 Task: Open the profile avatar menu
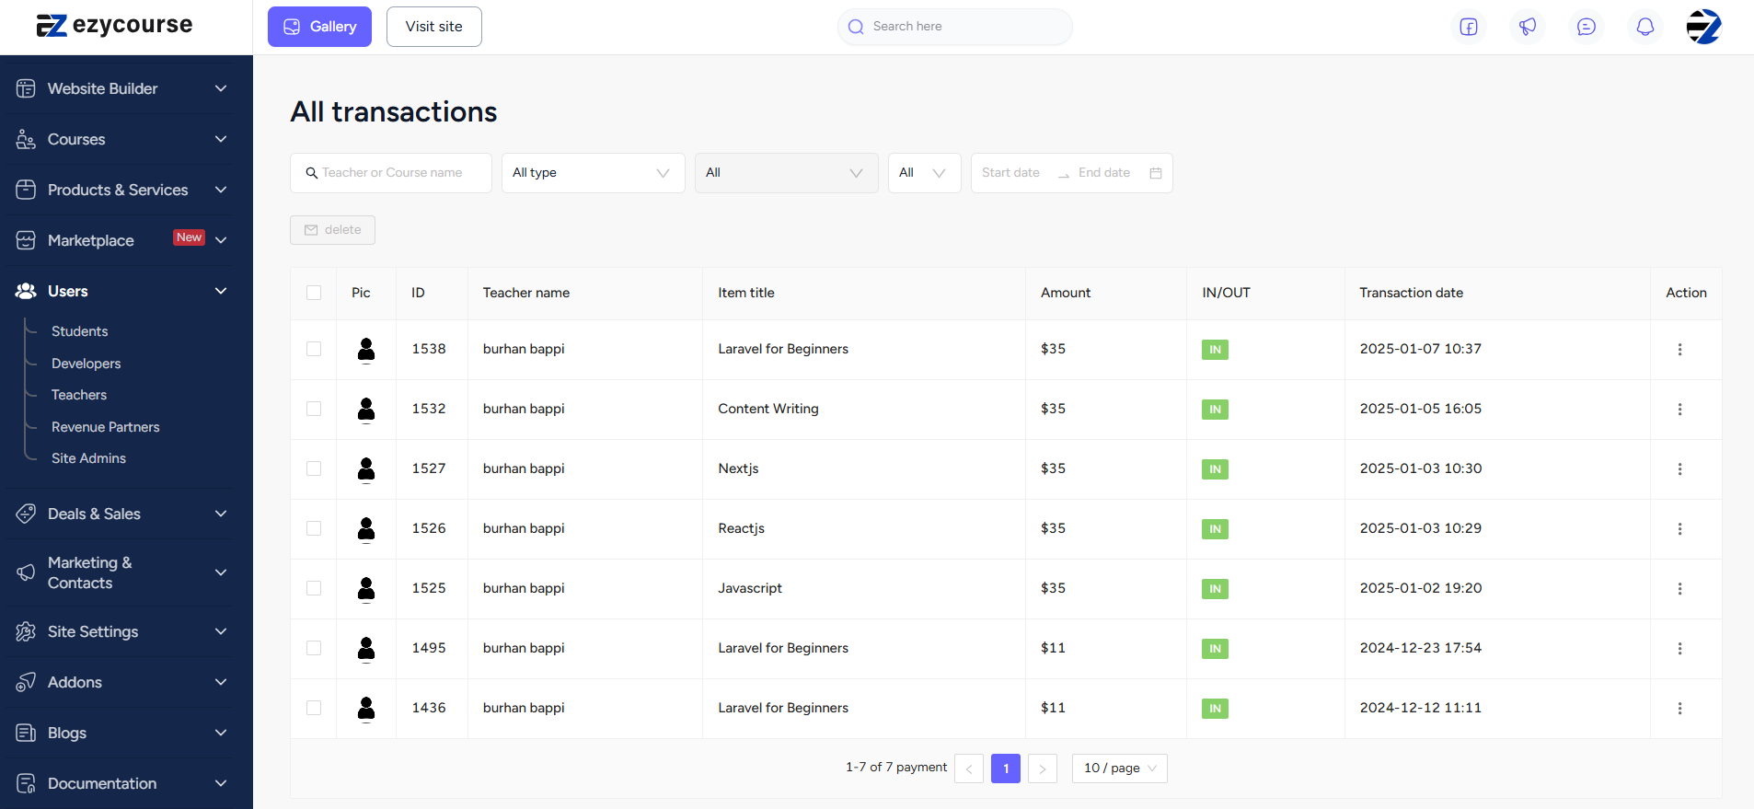[x=1703, y=27]
